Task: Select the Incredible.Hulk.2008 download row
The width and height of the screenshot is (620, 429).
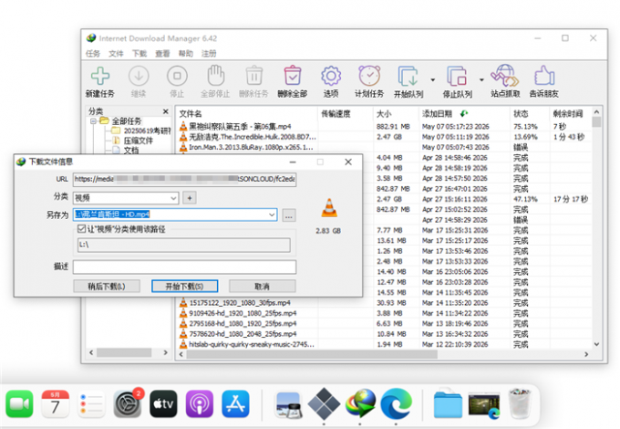Action: tap(385, 137)
